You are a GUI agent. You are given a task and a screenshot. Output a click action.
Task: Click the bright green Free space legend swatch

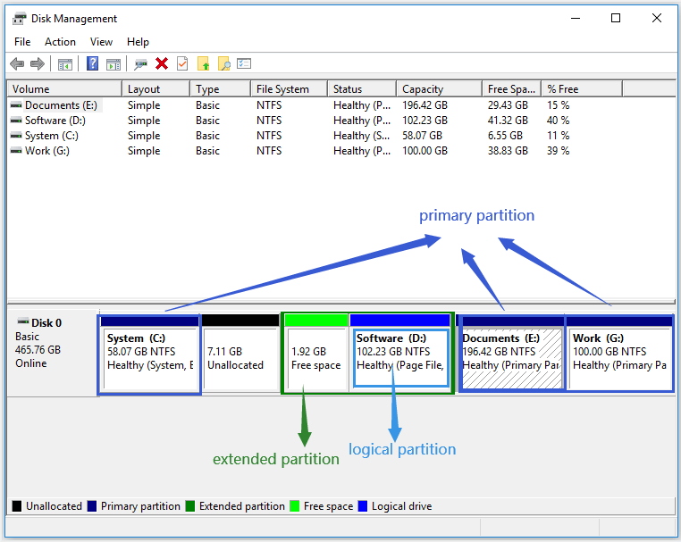(294, 506)
